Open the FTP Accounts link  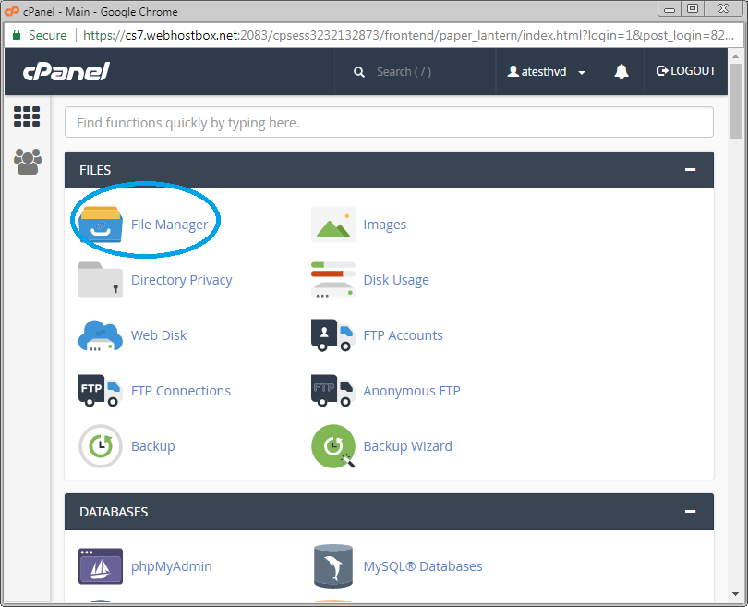pos(404,335)
